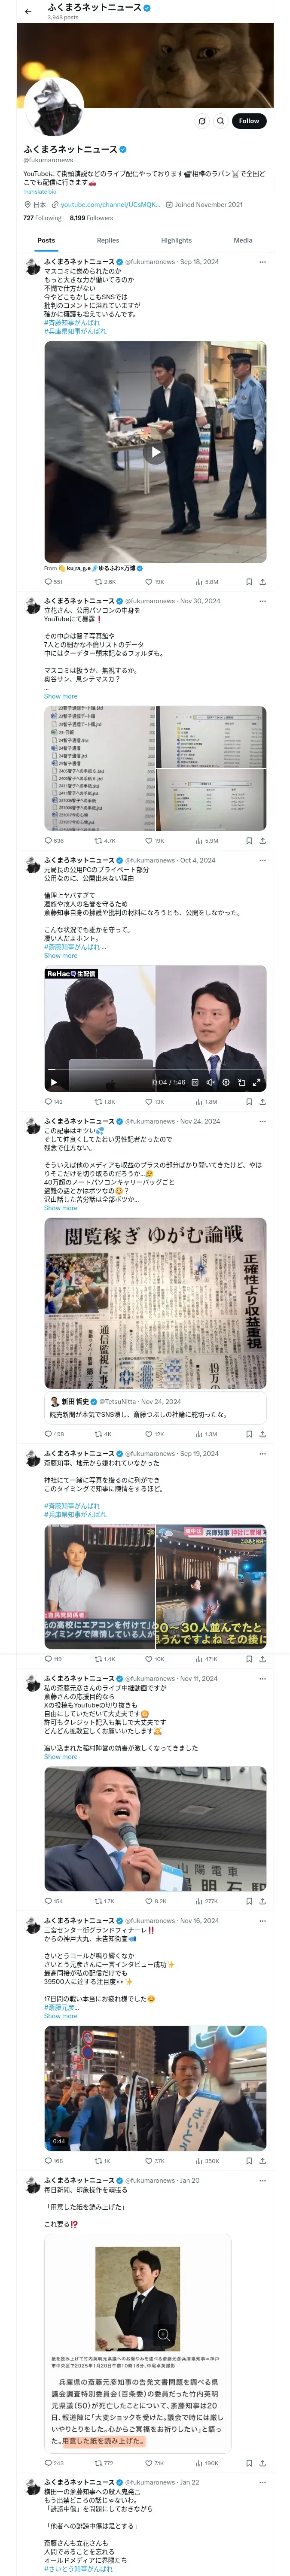Open the newspaper clipping image thumbnail
290x2576 pixels.
pyautogui.click(x=155, y=1302)
